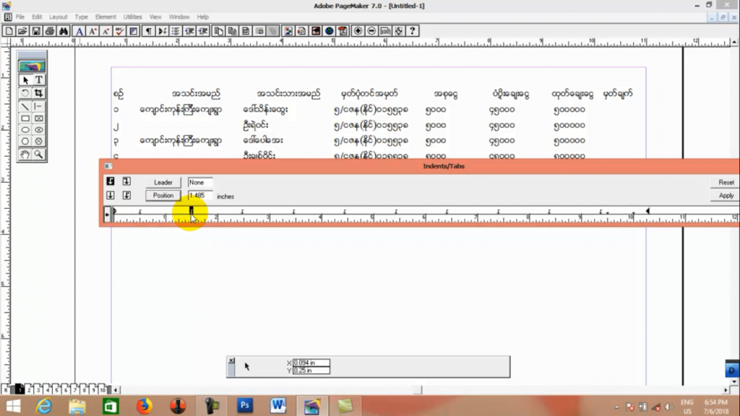This screenshot has width=740, height=416.
Task: Open the Window menu
Action: (x=179, y=17)
